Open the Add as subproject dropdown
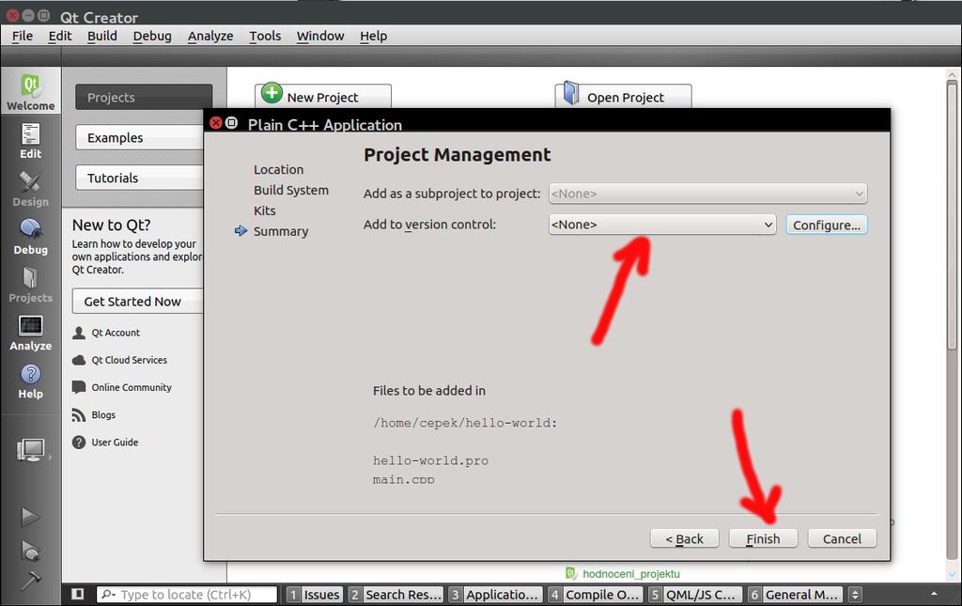Image resolution: width=962 pixels, height=606 pixels. [x=707, y=194]
